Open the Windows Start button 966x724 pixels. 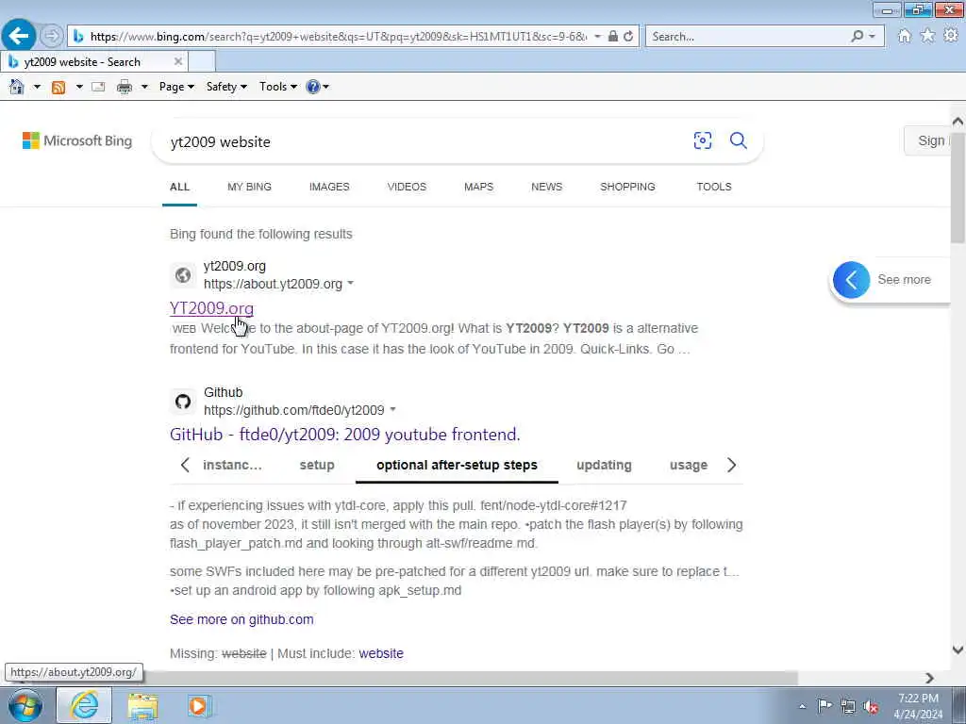(25, 705)
